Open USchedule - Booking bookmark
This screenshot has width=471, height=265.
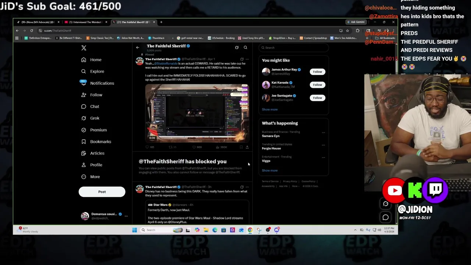pos(221,38)
